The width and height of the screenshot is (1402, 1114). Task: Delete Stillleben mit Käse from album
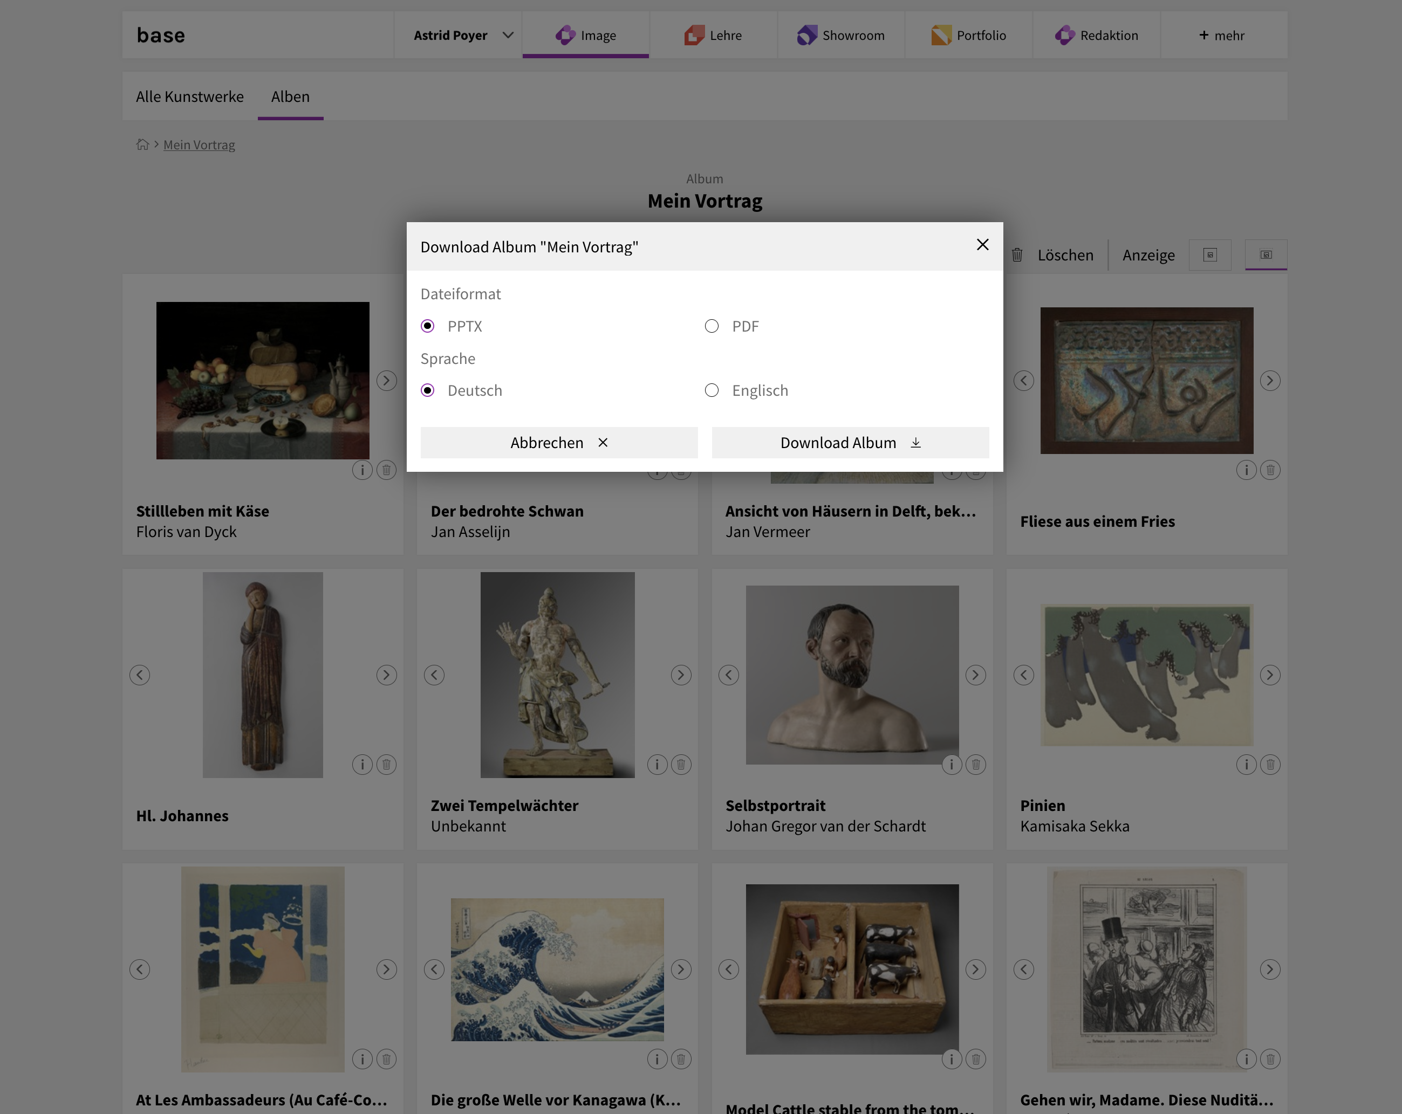click(x=386, y=470)
